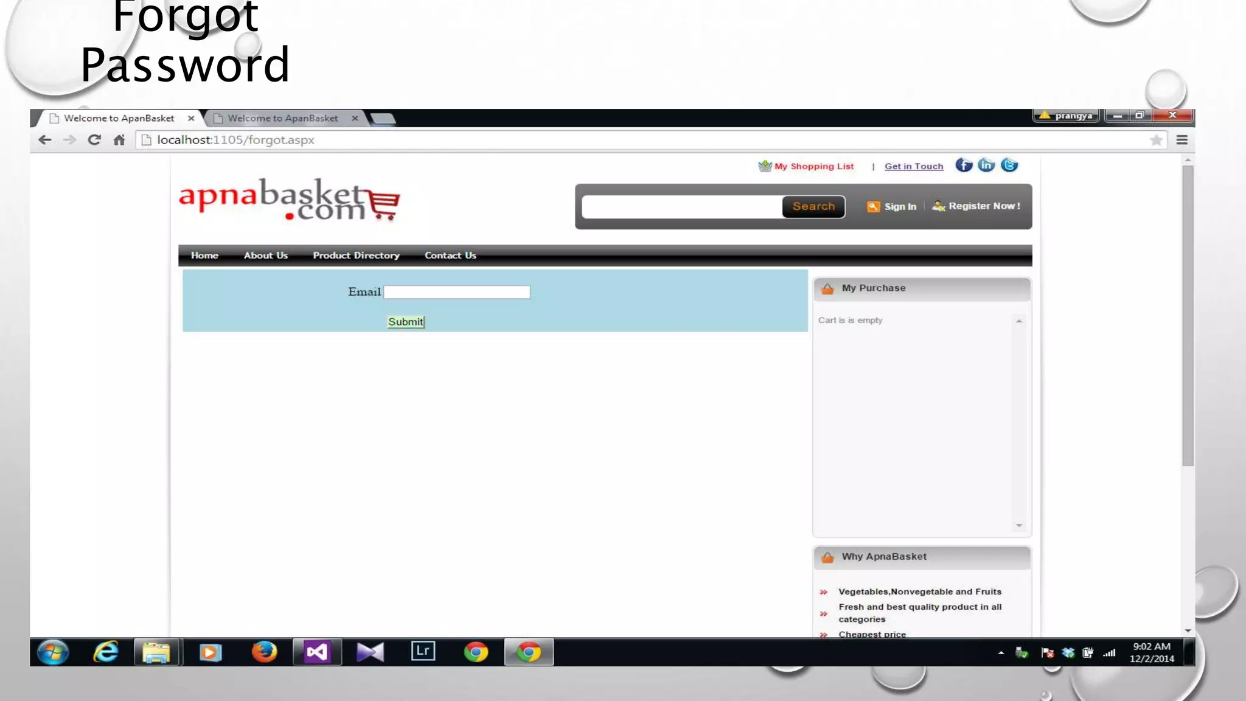Open first Chrome taskbar icon
Screen dimensions: 1246x701
[476, 652]
